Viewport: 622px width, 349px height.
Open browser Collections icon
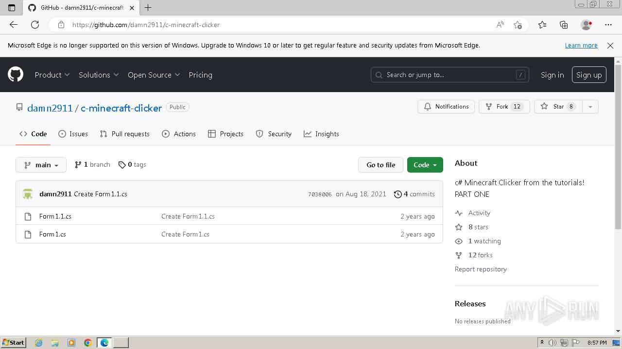point(564,25)
